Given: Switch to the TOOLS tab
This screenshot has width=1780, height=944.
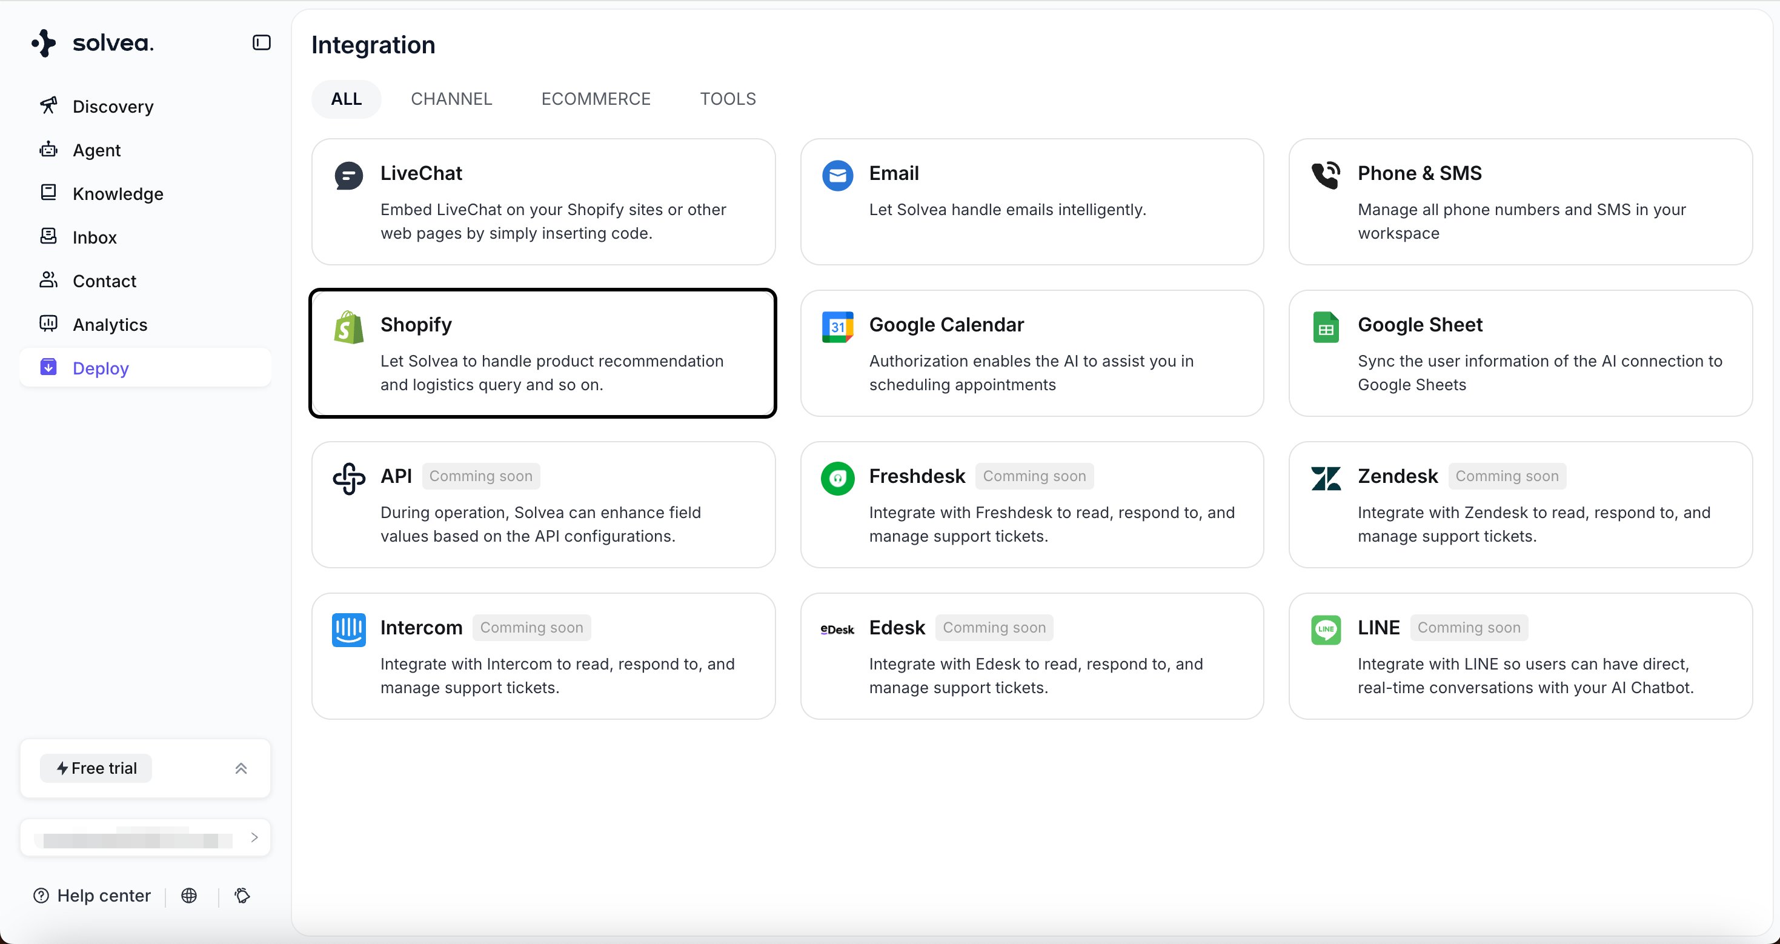Looking at the screenshot, I should 728,99.
